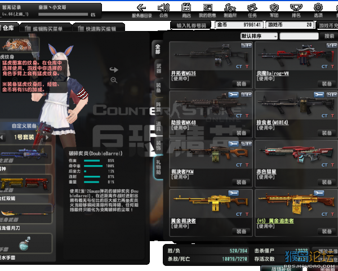338x271 pixels.
Task: Equip the 炎魔Balrog-VII
Action: pos(327,84)
